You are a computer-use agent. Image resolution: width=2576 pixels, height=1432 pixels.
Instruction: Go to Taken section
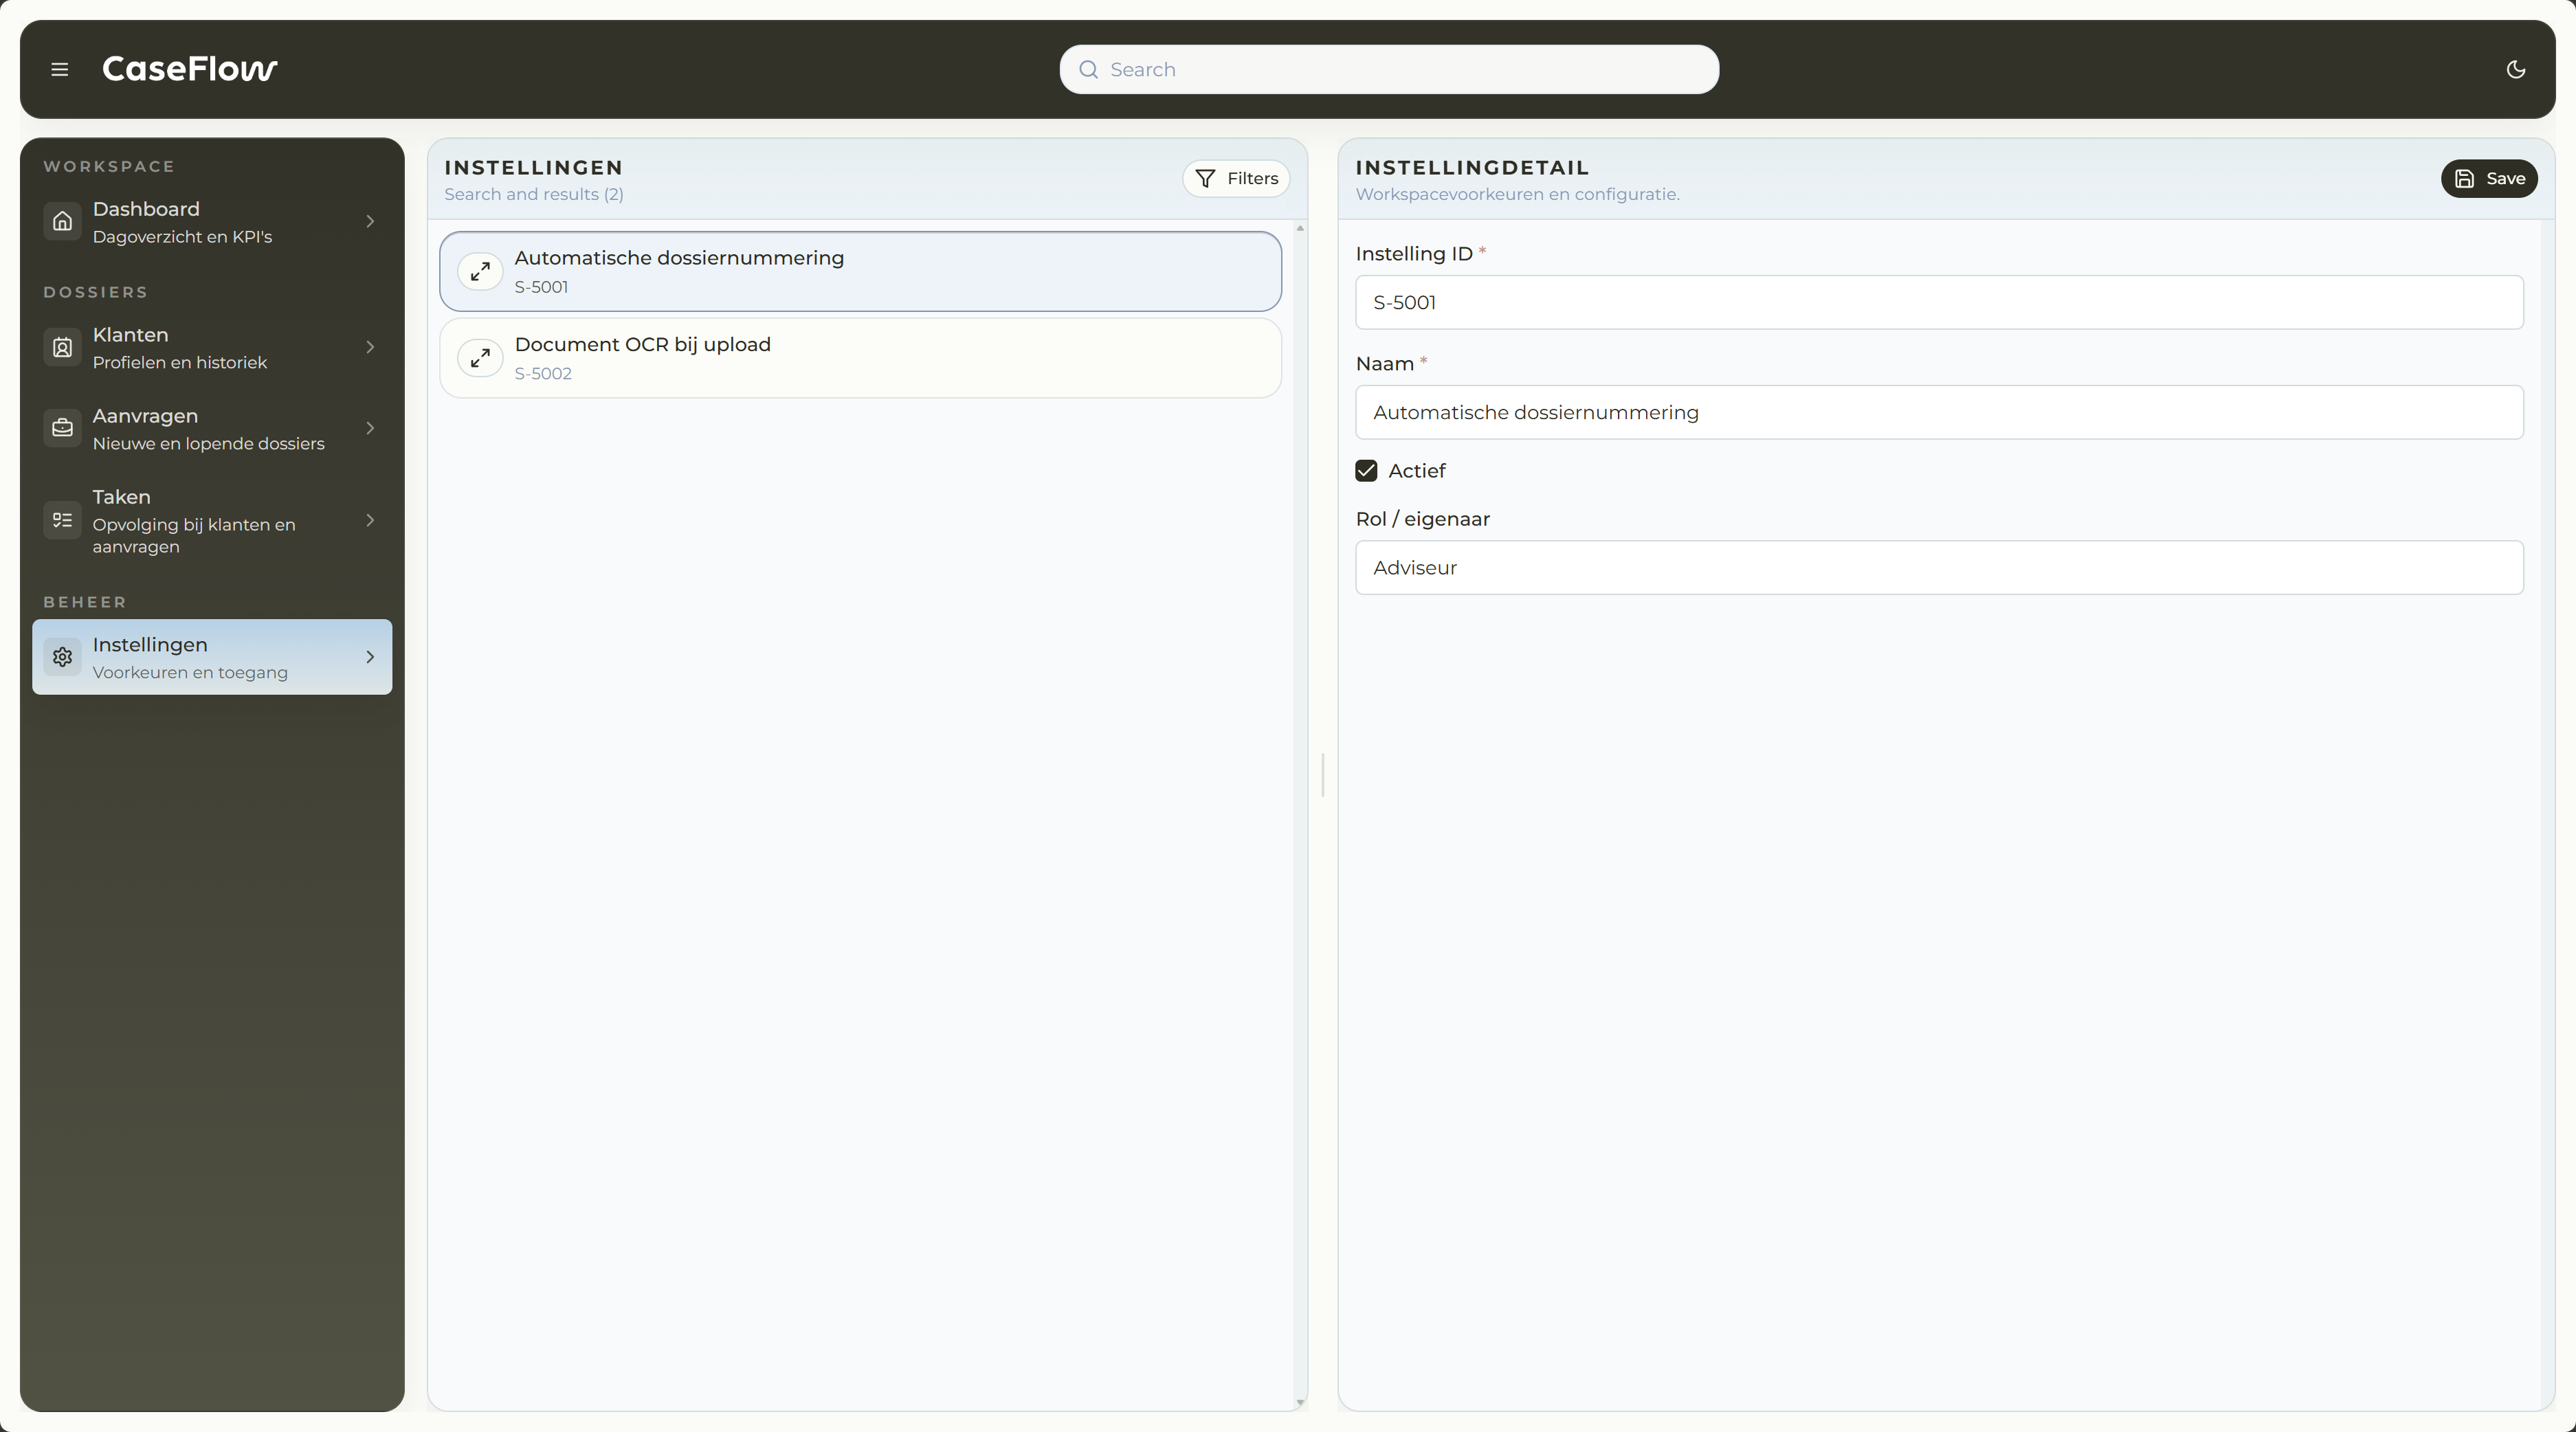point(212,520)
